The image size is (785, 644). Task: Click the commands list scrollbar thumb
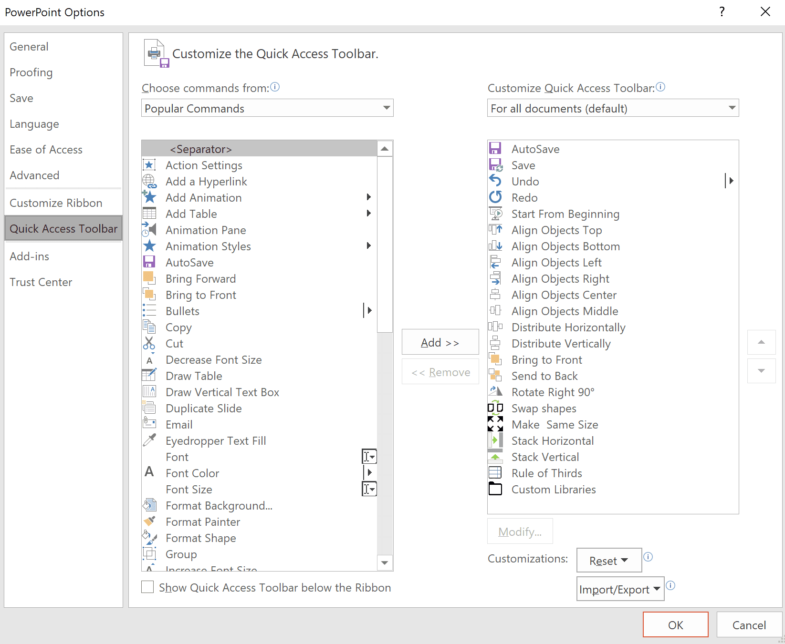385,244
